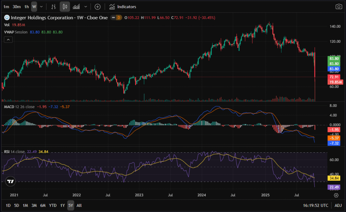Toggle the ADJ adjusted data button

(x=338, y=205)
